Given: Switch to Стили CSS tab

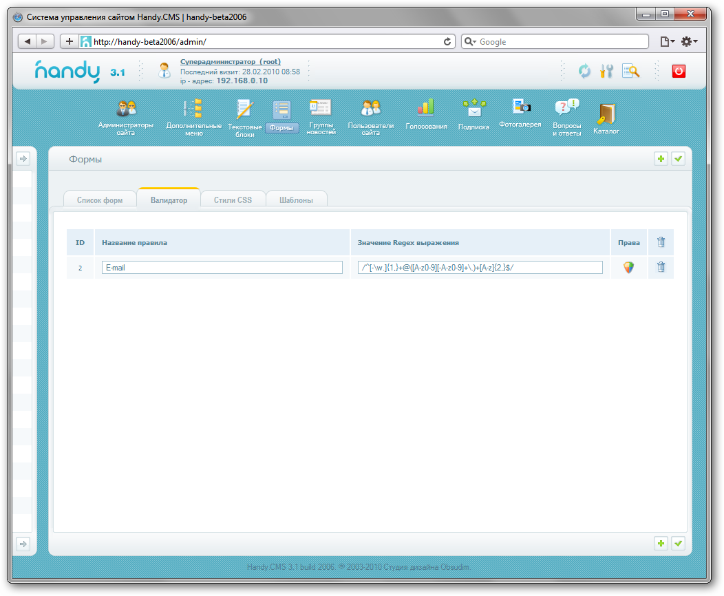Looking at the screenshot, I should coord(233,200).
